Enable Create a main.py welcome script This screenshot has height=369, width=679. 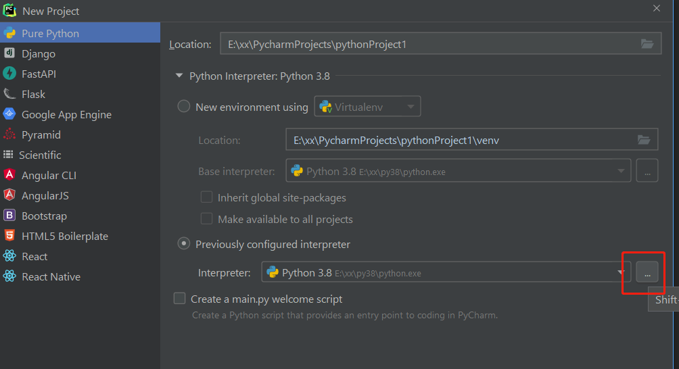click(180, 299)
